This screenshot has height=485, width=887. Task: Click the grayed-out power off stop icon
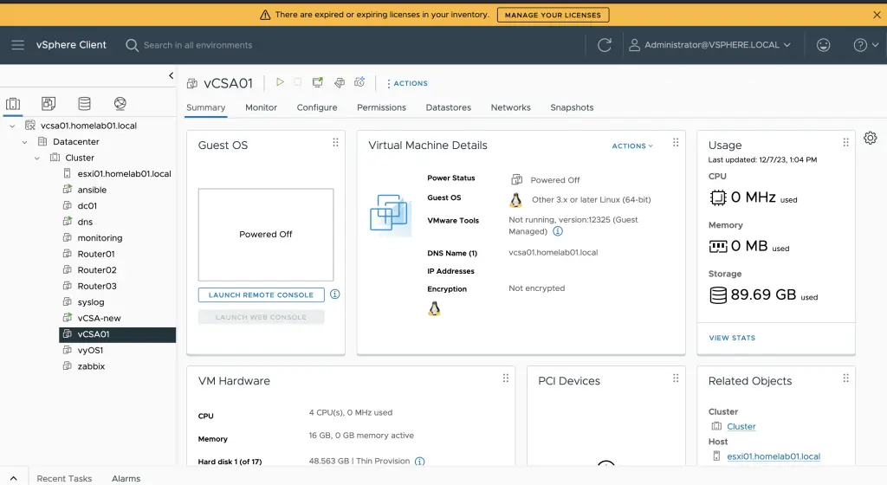[x=298, y=82]
